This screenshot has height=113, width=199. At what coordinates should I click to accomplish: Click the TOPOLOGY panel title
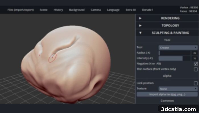click(x=170, y=26)
